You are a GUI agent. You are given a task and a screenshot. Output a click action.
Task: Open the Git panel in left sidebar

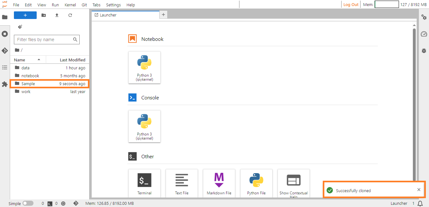coord(5,51)
